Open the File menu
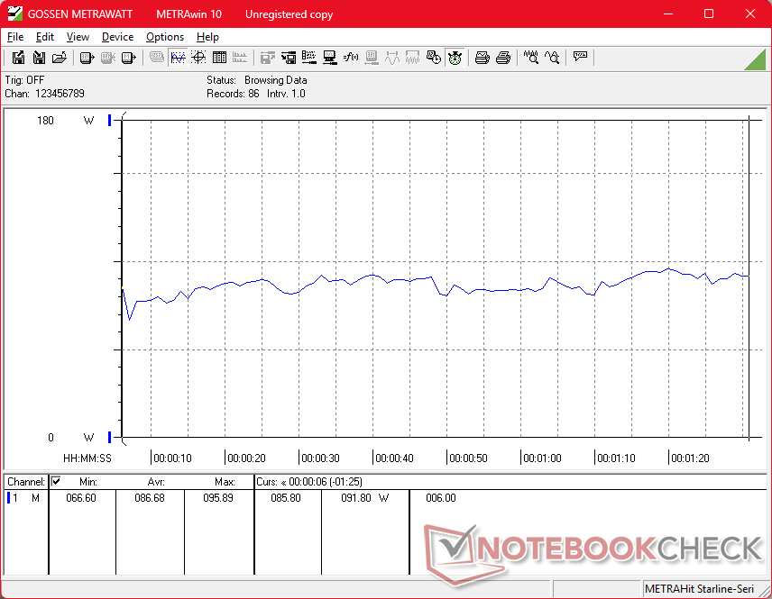This screenshot has width=772, height=599. point(15,37)
